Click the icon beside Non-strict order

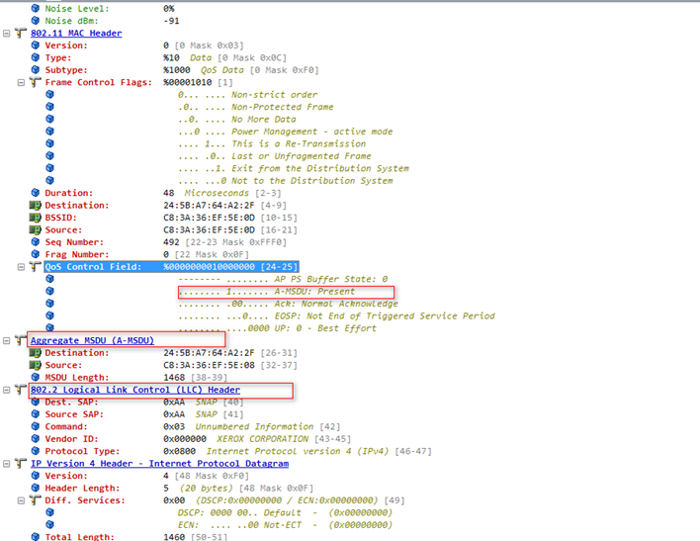(x=49, y=94)
